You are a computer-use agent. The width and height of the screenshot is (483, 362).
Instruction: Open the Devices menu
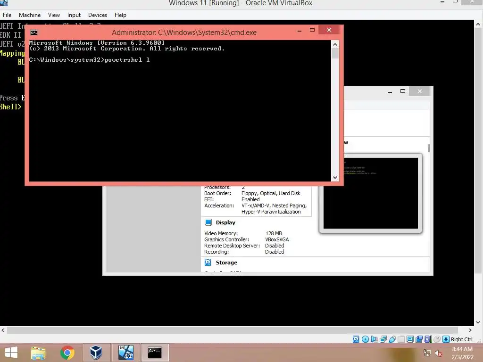coord(98,15)
